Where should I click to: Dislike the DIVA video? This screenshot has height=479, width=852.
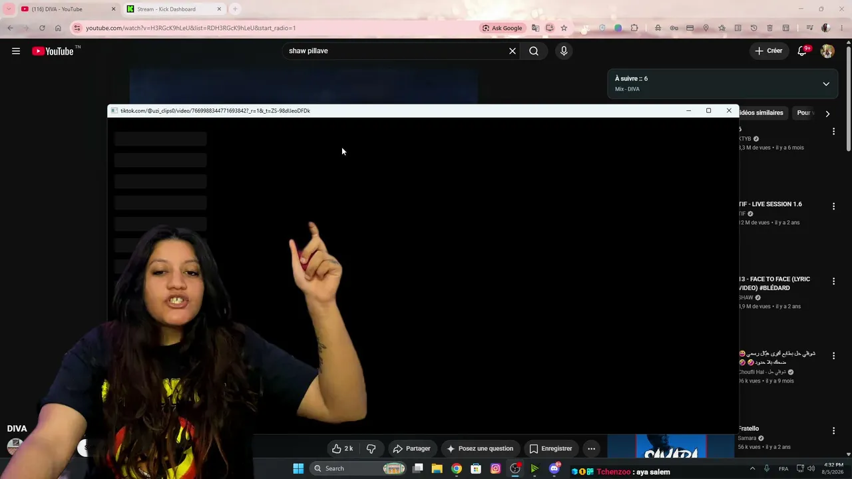pyautogui.click(x=371, y=448)
